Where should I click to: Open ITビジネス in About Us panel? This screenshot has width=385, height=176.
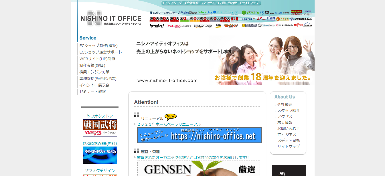click(287, 135)
